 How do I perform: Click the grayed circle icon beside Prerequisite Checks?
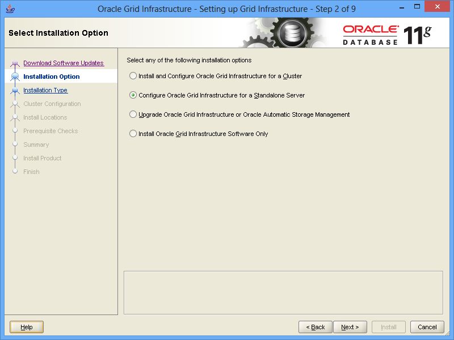point(16,131)
